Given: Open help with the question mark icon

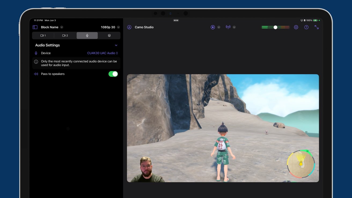Looking at the screenshot, I should click(x=306, y=27).
